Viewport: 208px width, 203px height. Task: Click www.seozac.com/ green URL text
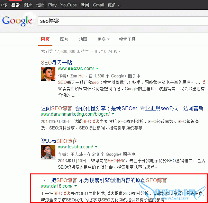click(76, 68)
